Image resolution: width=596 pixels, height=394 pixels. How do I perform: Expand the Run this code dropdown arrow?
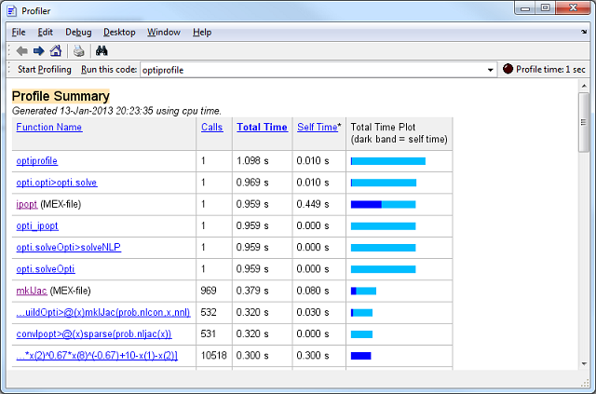click(491, 70)
